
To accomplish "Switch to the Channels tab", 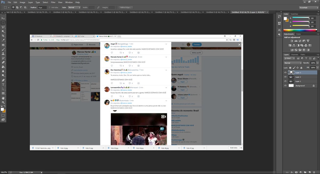I will 295,55.
